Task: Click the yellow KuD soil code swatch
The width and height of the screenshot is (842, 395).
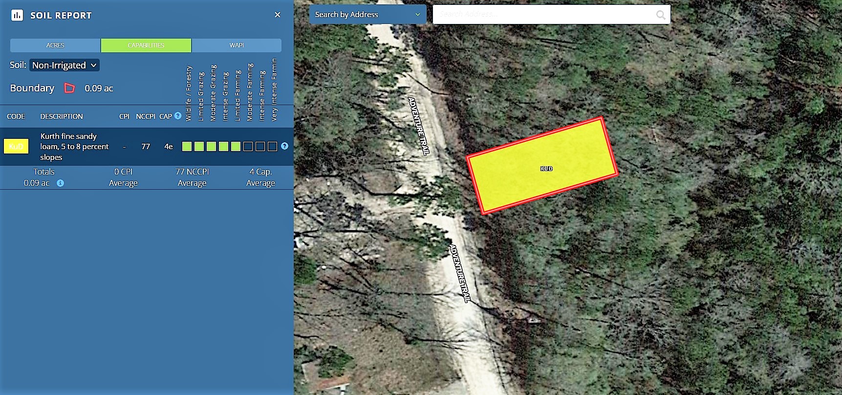Action: pyautogui.click(x=16, y=146)
